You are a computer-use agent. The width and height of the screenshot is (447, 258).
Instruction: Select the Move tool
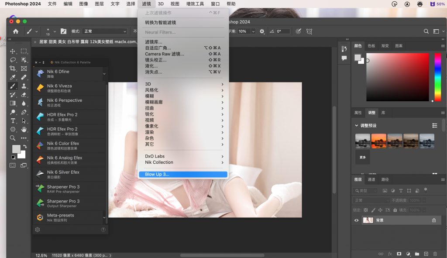coord(14,52)
